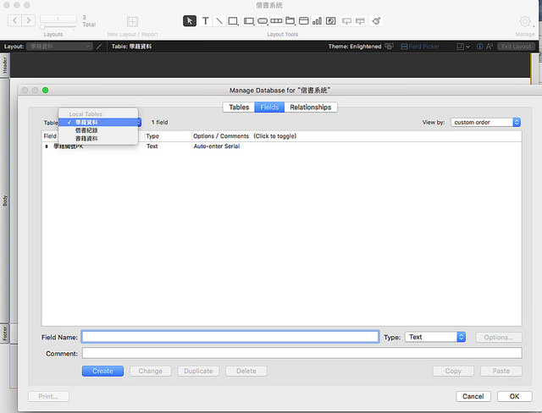Open the screen stencil menu
This screenshot has width=542, height=413.
[463, 47]
